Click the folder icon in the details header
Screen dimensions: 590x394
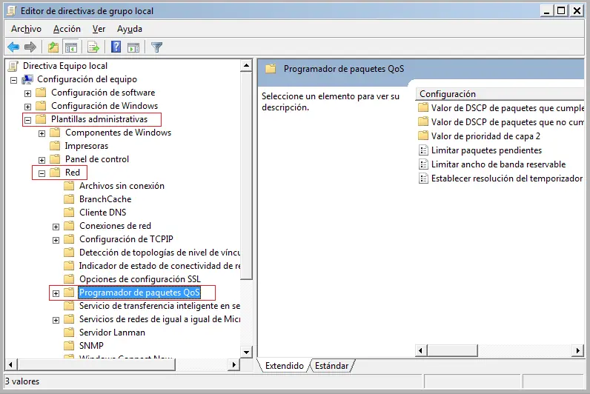(x=271, y=69)
